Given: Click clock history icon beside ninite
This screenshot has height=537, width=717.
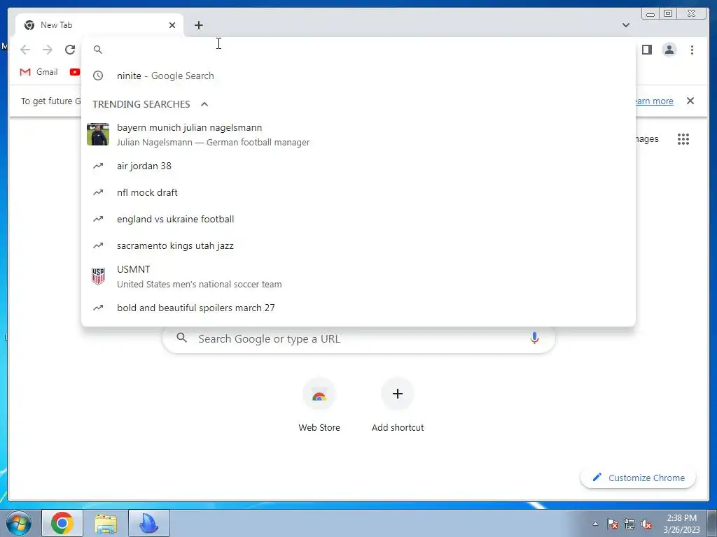Looking at the screenshot, I should tap(98, 76).
